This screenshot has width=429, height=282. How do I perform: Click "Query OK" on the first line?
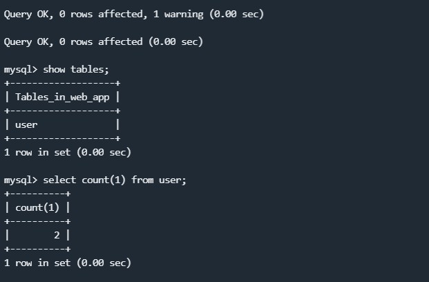[26, 14]
